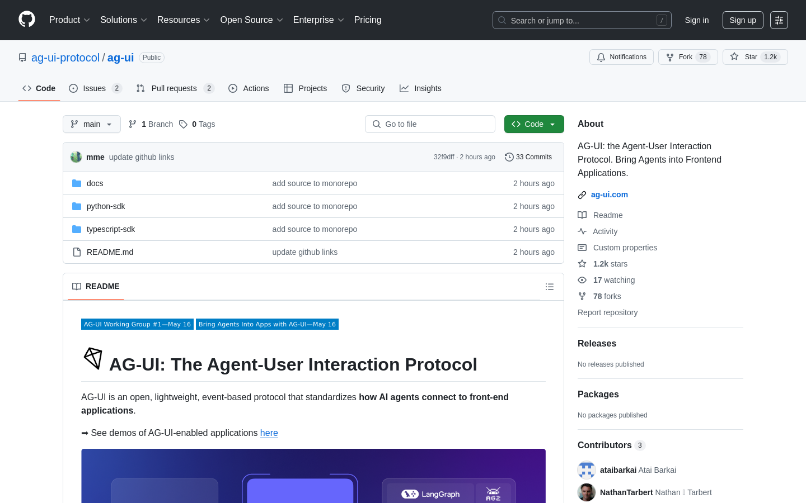The width and height of the screenshot is (806, 503).
Task: Open the docs folder
Action: 95,183
